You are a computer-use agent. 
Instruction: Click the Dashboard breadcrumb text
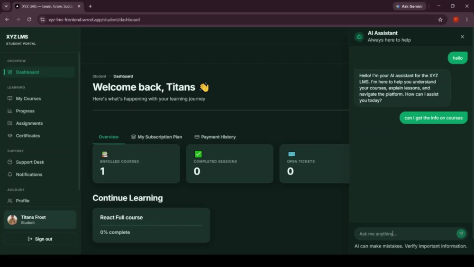123,76
